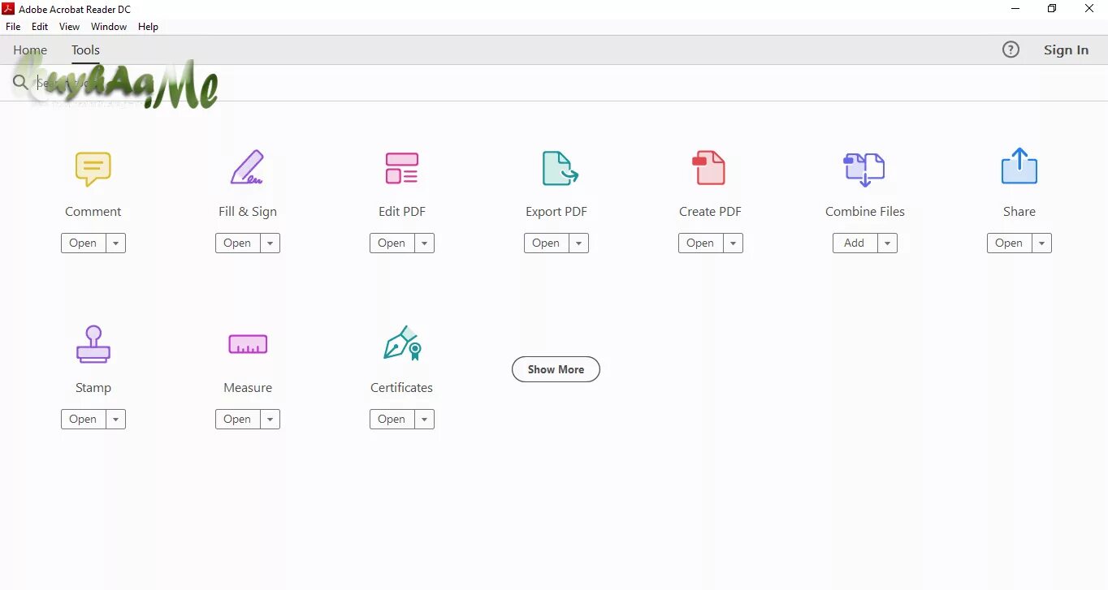
Task: Click the Combine Files label
Action: click(x=865, y=212)
